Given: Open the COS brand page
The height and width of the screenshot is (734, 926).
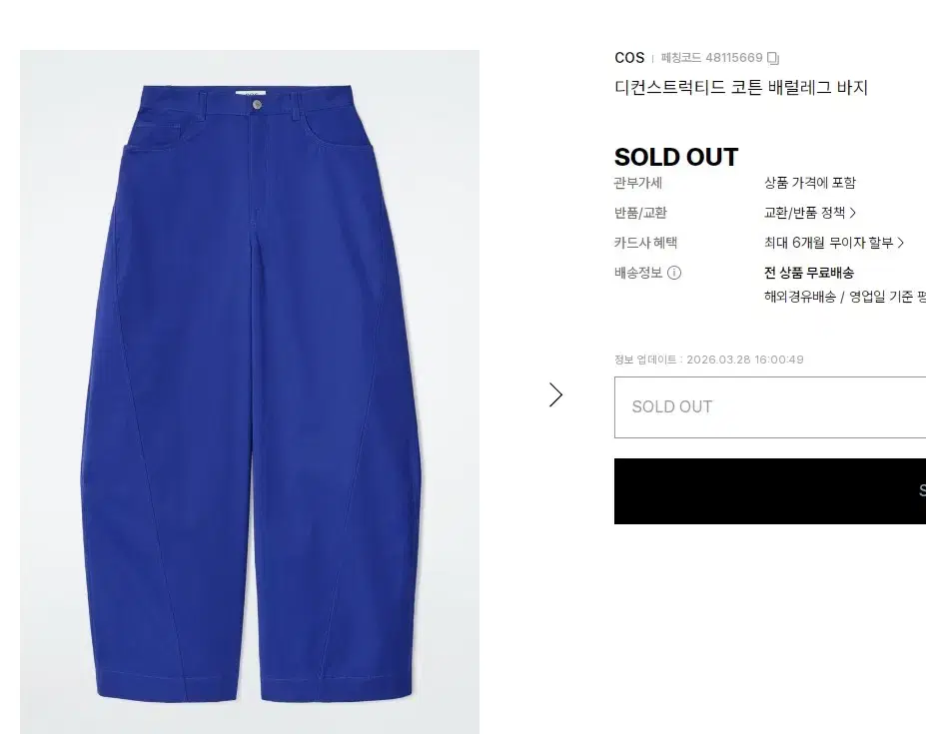Looking at the screenshot, I should (x=629, y=58).
